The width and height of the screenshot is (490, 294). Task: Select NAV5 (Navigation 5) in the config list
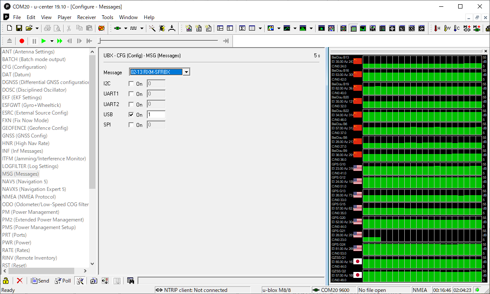tap(25, 182)
